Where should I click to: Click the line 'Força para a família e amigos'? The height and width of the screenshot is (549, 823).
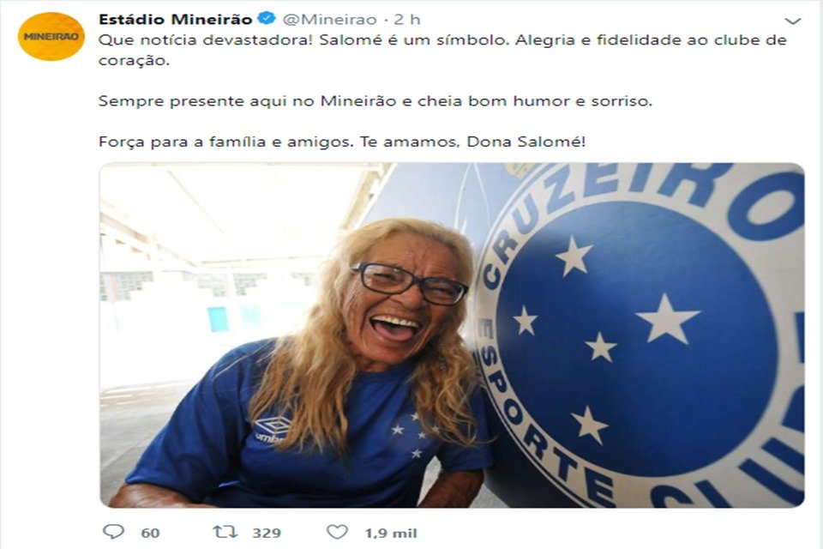coord(226,142)
